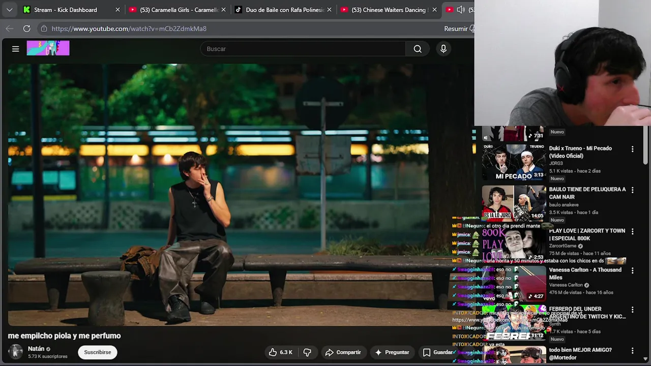Screen dimensions: 651x366
Task: Click the Preguntar button
Action: point(392,352)
